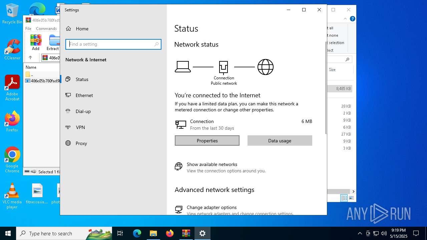Viewport: 427px width, 240px height.
Task: Focus the Find a setting search box
Action: (113, 44)
